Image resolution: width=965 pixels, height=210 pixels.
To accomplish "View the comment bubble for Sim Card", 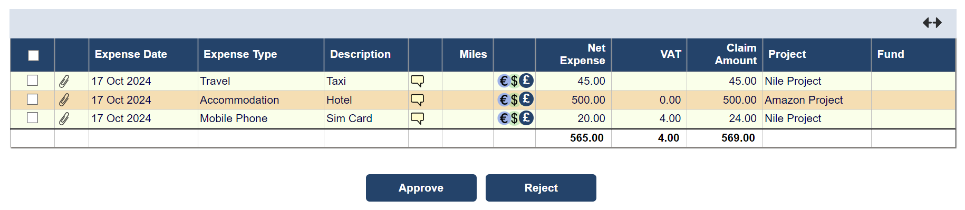I will pos(417,118).
